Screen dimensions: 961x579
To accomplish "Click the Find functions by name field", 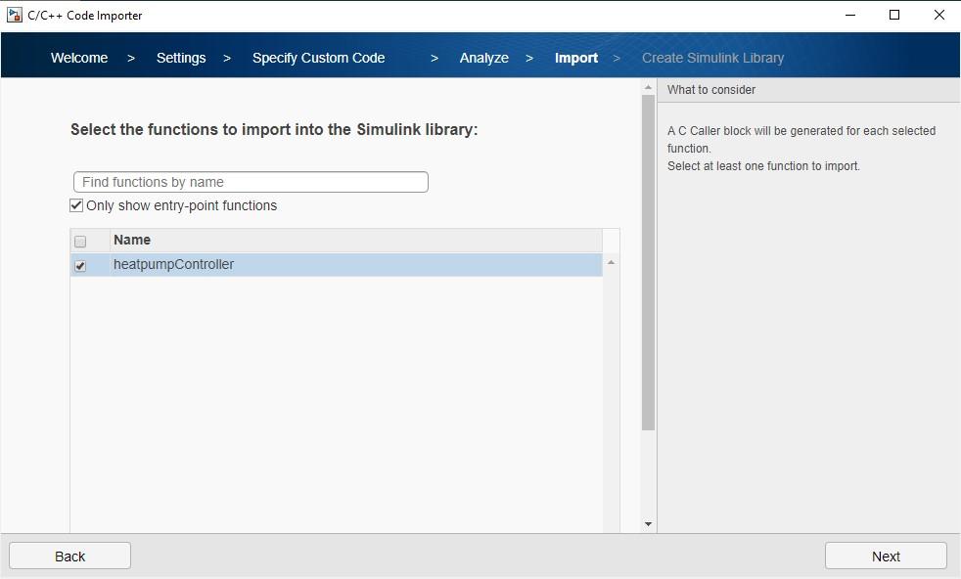I will click(251, 182).
